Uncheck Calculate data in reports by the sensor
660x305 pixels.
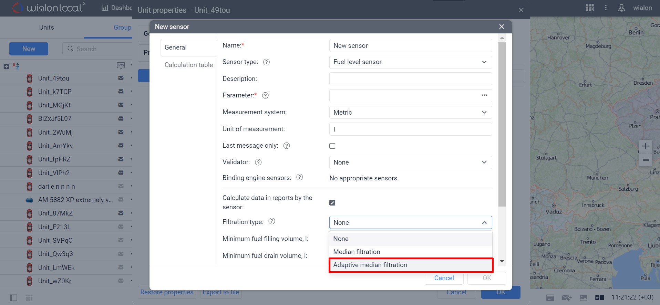(332, 203)
